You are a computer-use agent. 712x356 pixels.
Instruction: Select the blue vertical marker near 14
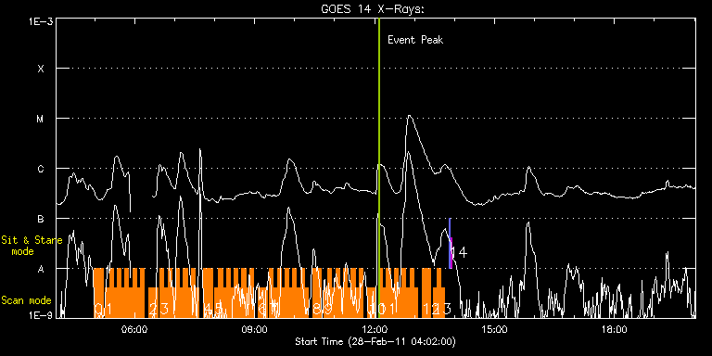[450, 243]
